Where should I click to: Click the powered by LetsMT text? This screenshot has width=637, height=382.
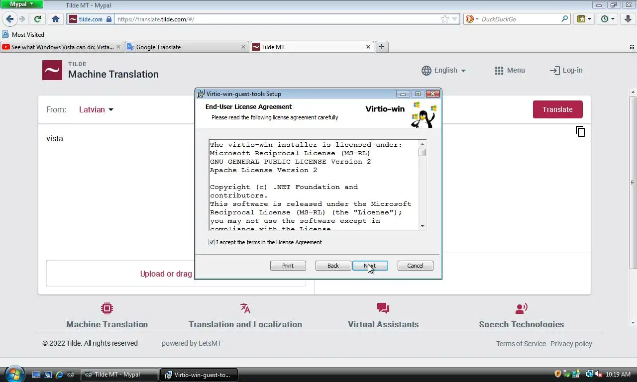point(192,343)
